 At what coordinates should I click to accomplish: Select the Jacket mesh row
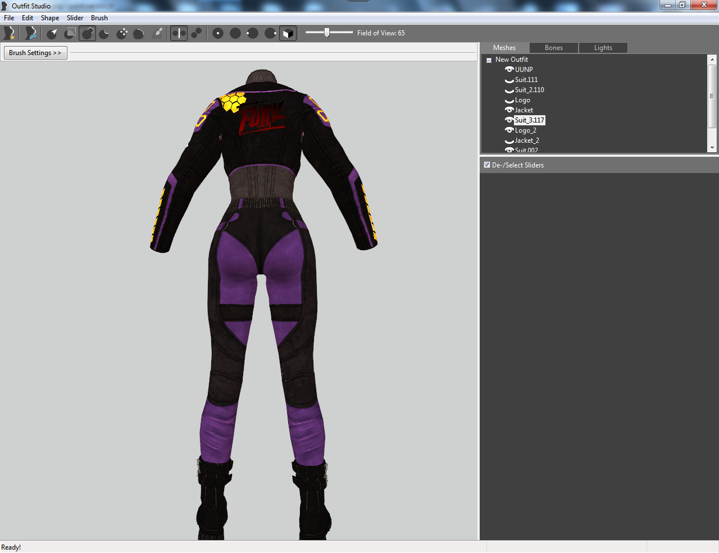click(524, 110)
